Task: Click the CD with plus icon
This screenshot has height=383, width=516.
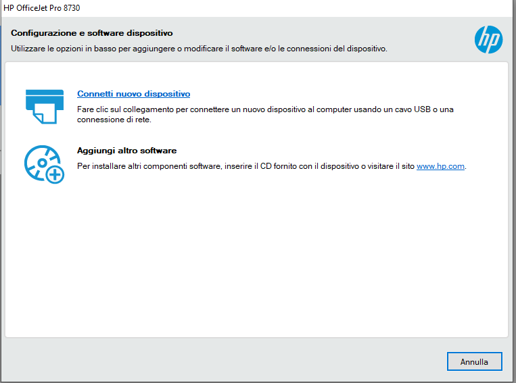Action: click(44, 164)
